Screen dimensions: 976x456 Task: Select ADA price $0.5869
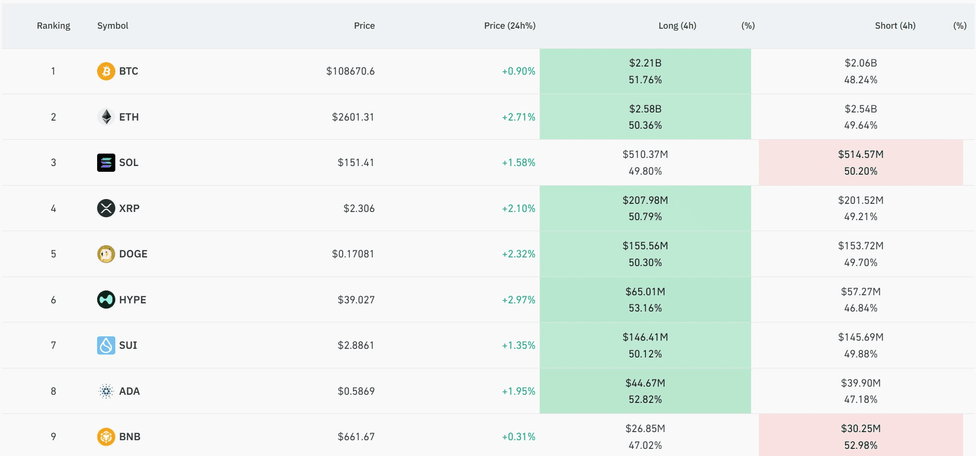356,391
